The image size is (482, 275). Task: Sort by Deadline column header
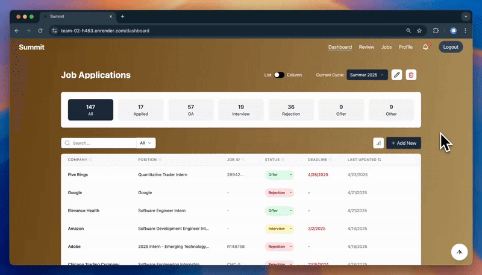(x=320, y=160)
